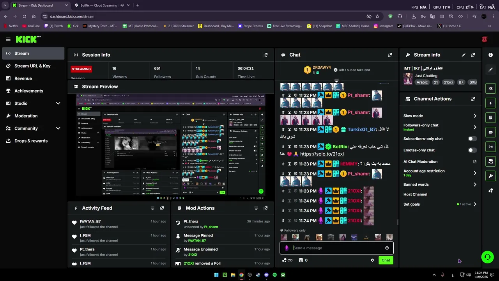The width and height of the screenshot is (499, 281).
Task: Pop out the Mod Actions panel
Action: coord(265,208)
